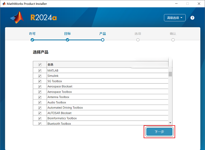Click the MathWorks title bar app icon
205x150 pixels.
pyautogui.click(x=4, y=4)
